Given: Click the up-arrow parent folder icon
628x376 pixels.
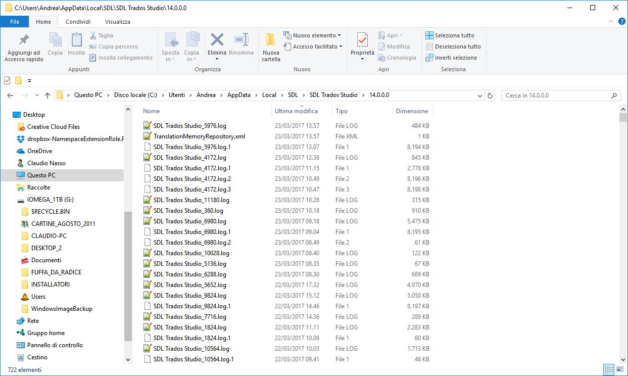Looking at the screenshot, I should pyautogui.click(x=47, y=95).
